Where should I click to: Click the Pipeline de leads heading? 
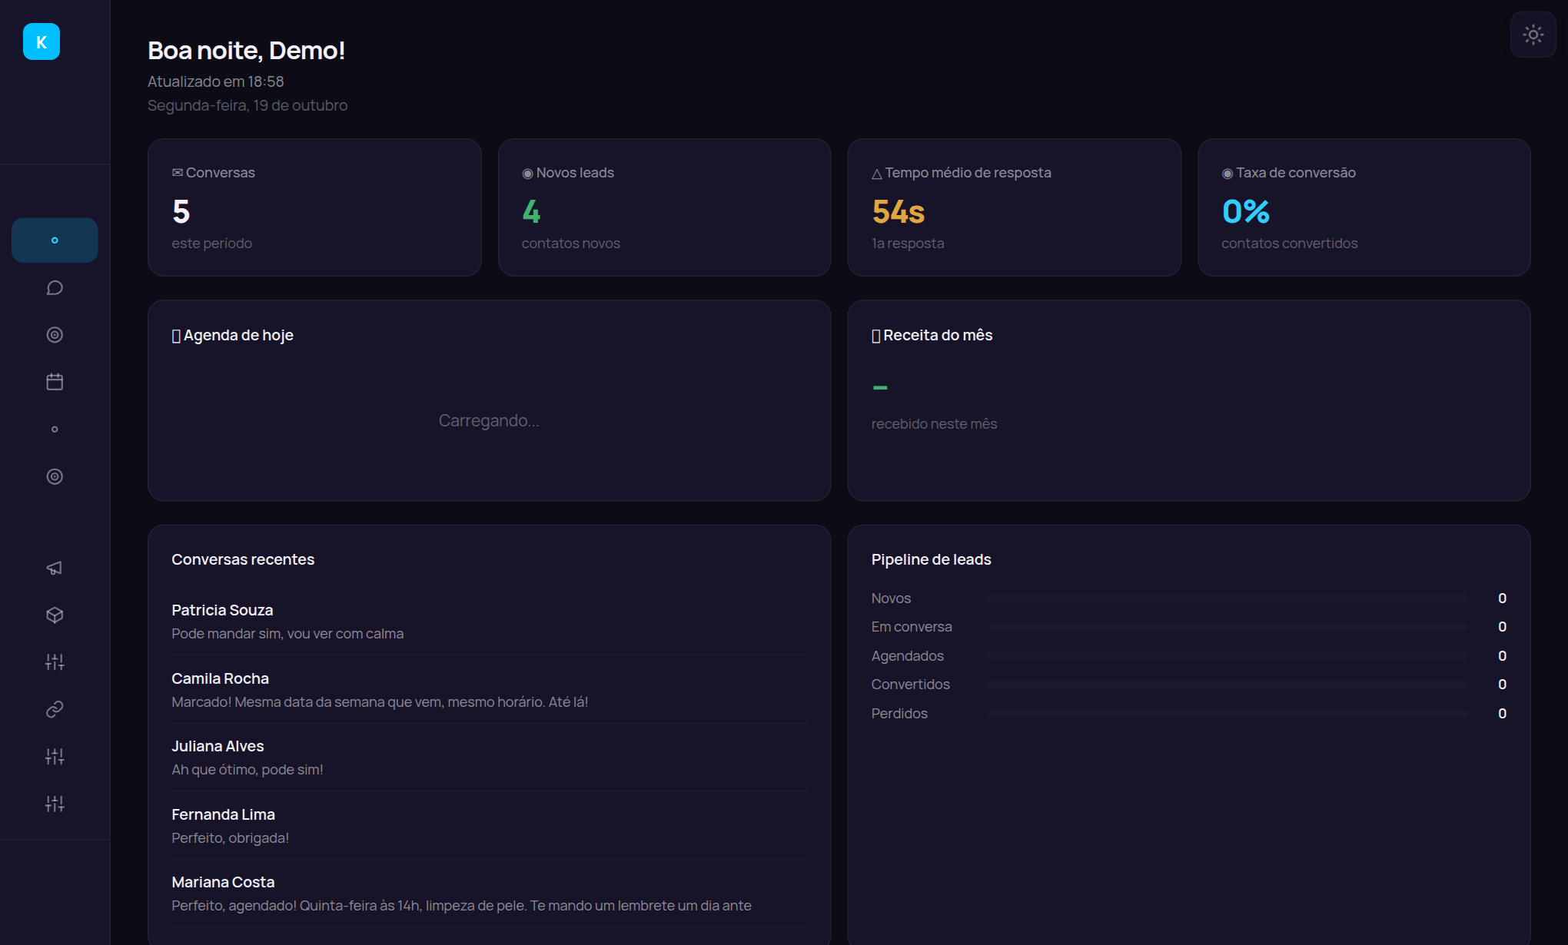point(931,559)
